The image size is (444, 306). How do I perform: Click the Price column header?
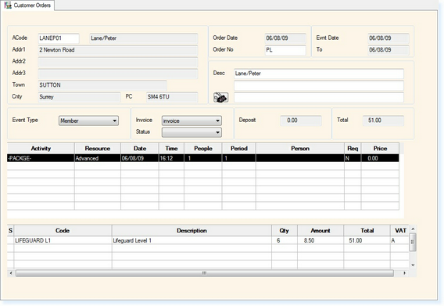380,149
